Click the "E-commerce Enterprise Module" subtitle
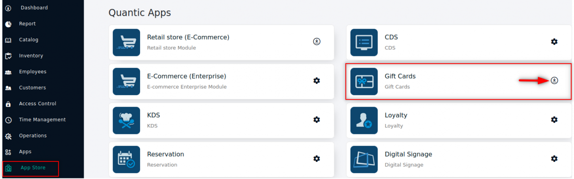This screenshot has width=574, height=179. (x=187, y=87)
